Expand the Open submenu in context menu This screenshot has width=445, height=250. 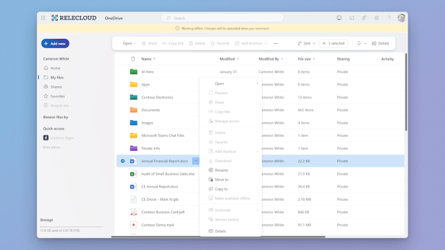tap(231, 83)
